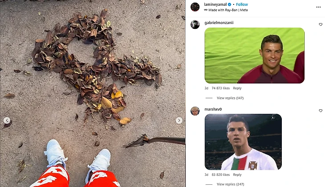The height and width of the screenshot is (187, 325).
Task: Open the marshxv0 username link
Action: [213, 109]
